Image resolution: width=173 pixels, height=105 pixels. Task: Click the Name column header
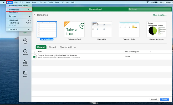coord(40,52)
